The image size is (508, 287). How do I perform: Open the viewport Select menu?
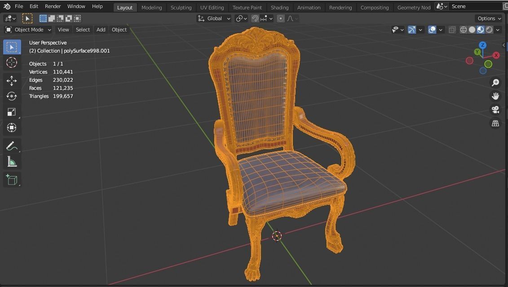coord(83,30)
